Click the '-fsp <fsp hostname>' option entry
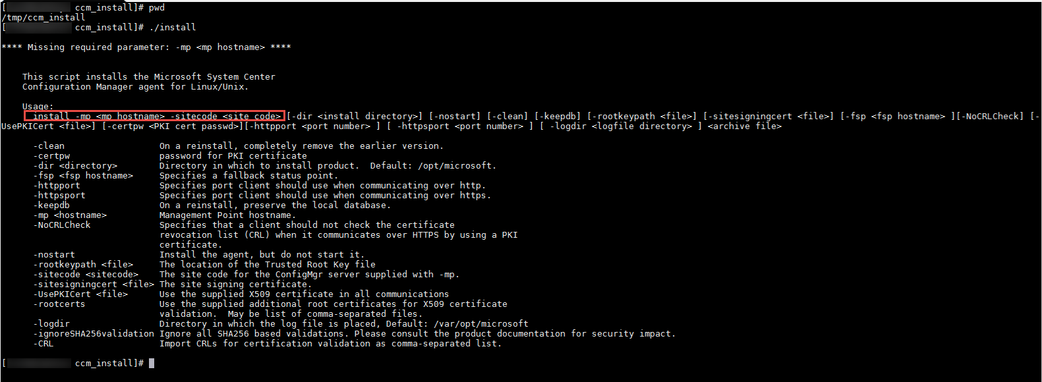The width and height of the screenshot is (1042, 382). tap(83, 176)
